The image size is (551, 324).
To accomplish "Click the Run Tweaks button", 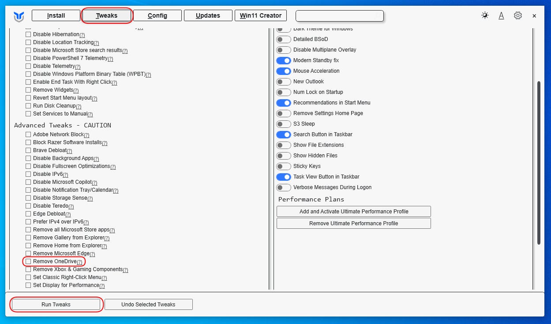I will pyautogui.click(x=56, y=305).
